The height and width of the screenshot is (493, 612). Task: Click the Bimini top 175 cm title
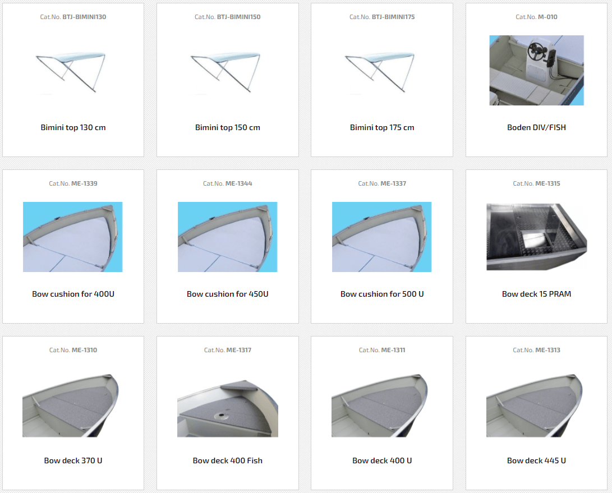382,127
